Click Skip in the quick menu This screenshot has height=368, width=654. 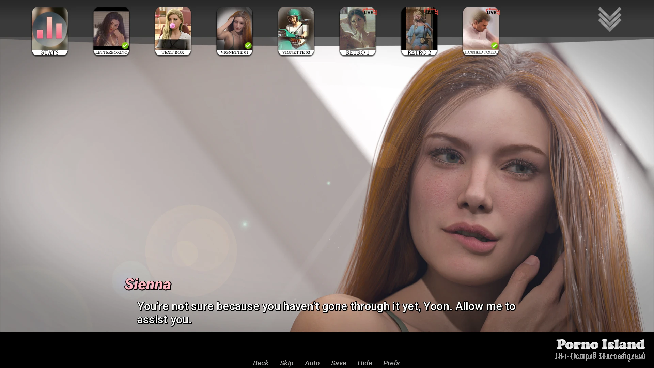[x=286, y=363]
